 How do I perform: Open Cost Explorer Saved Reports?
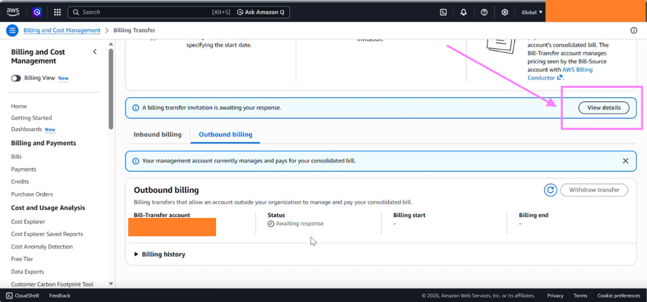(47, 234)
